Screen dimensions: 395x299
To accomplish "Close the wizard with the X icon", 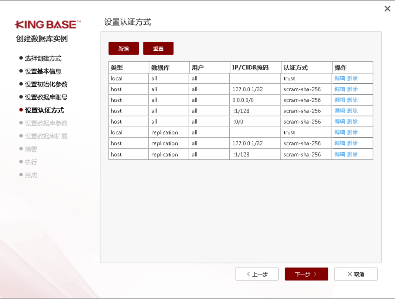I will tap(387, 9).
